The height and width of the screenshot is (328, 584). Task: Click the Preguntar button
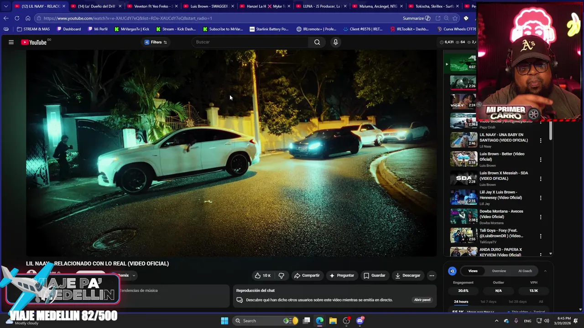342,275
